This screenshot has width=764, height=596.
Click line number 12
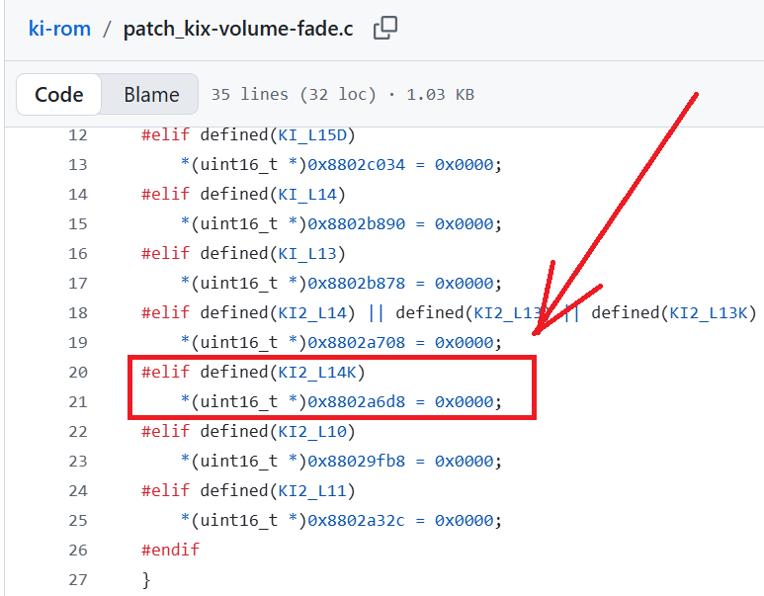tap(77, 135)
